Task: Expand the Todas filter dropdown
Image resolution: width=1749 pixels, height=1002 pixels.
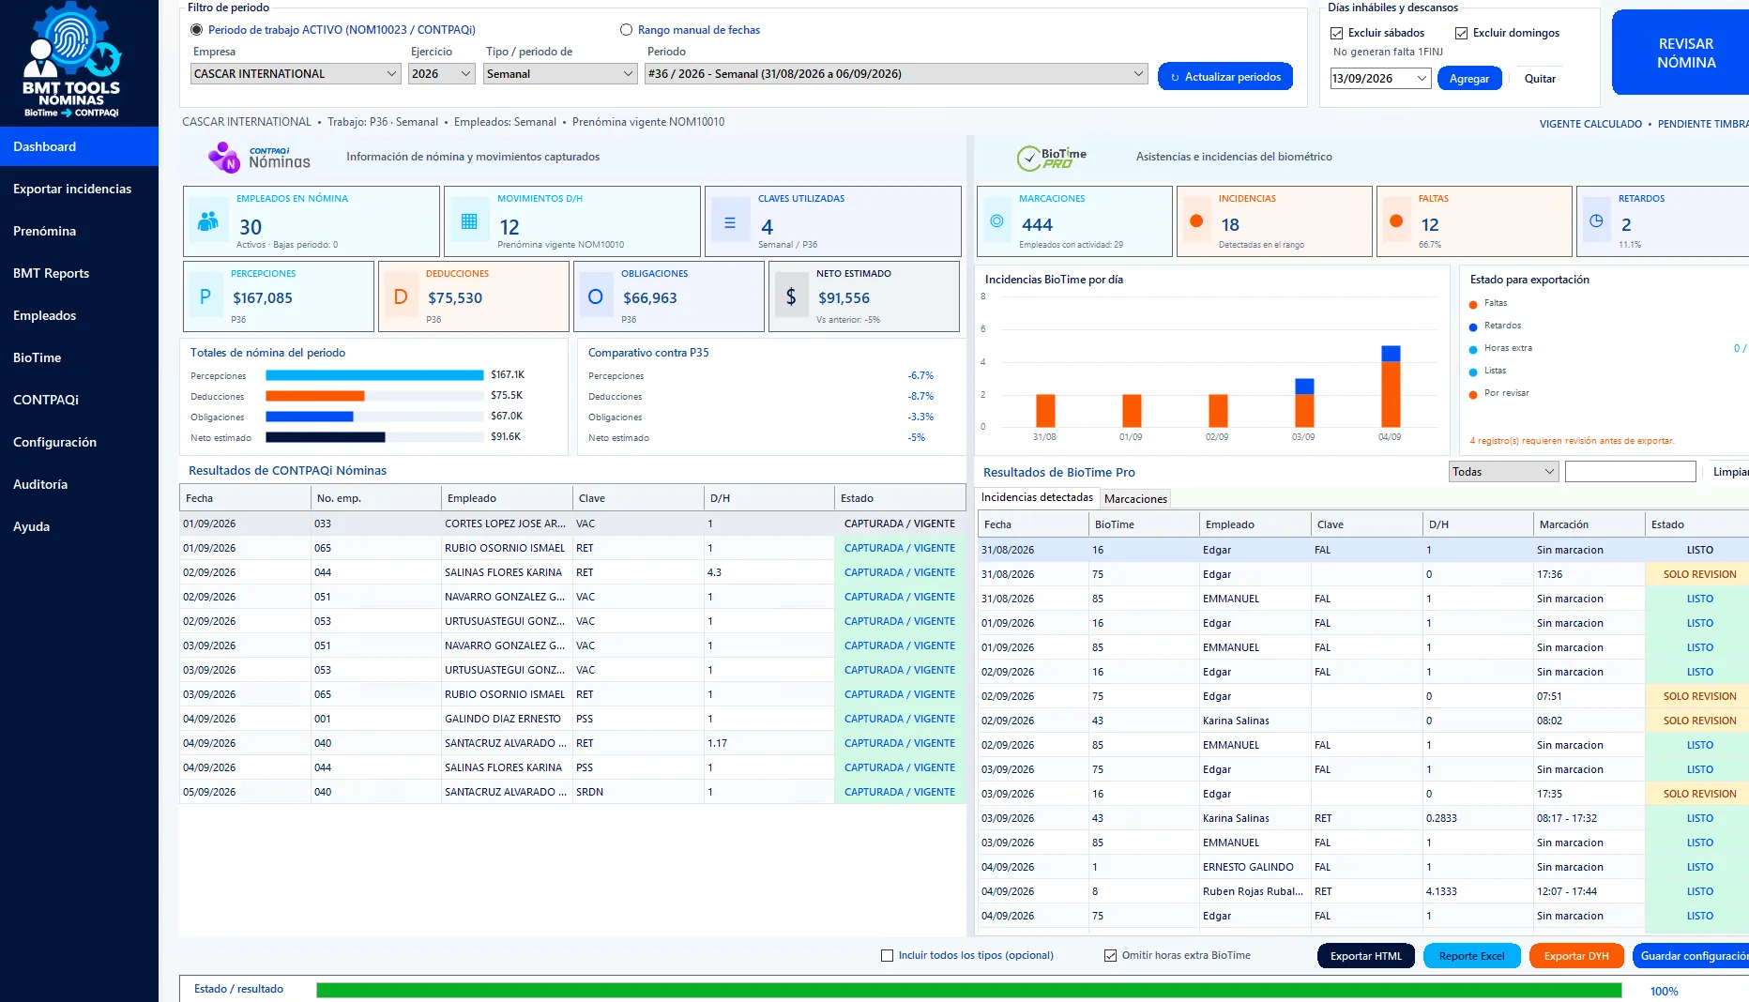Action: (1503, 472)
